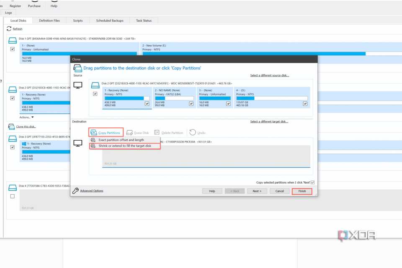Choose 'Exact partition offset and length' option
This screenshot has width=402, height=268.
[x=121, y=140]
